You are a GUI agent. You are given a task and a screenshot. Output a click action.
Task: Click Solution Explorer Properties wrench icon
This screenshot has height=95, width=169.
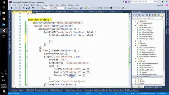(159, 15)
